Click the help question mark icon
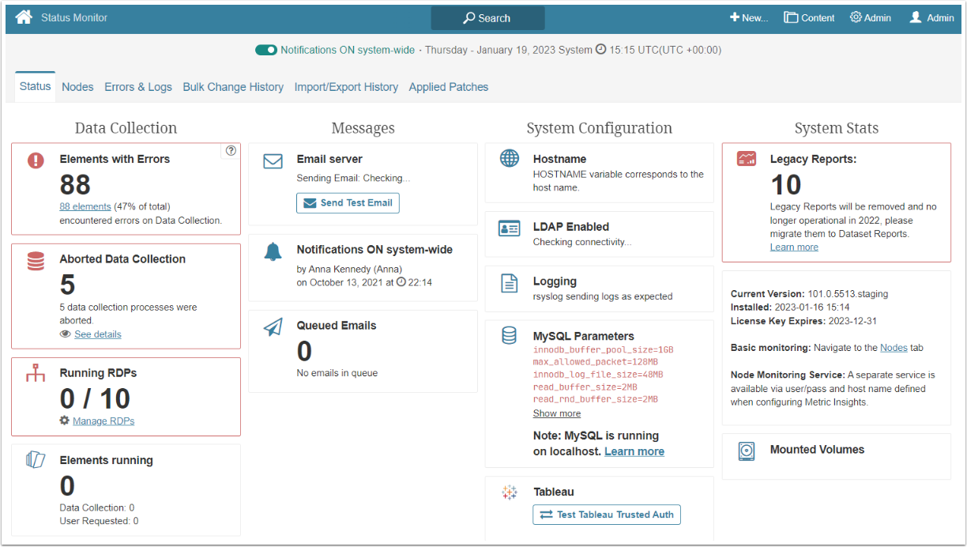 (231, 151)
